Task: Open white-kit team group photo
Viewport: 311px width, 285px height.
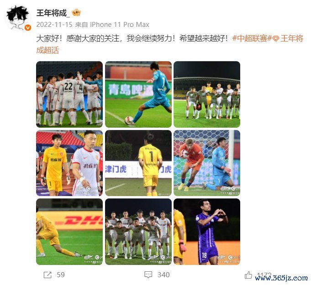Action: (x=138, y=232)
